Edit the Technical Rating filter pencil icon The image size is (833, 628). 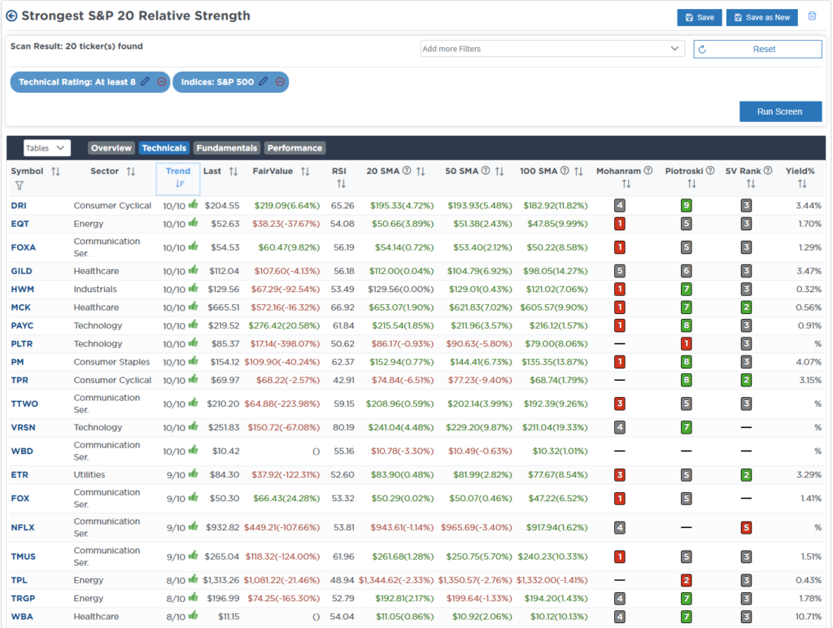point(145,82)
